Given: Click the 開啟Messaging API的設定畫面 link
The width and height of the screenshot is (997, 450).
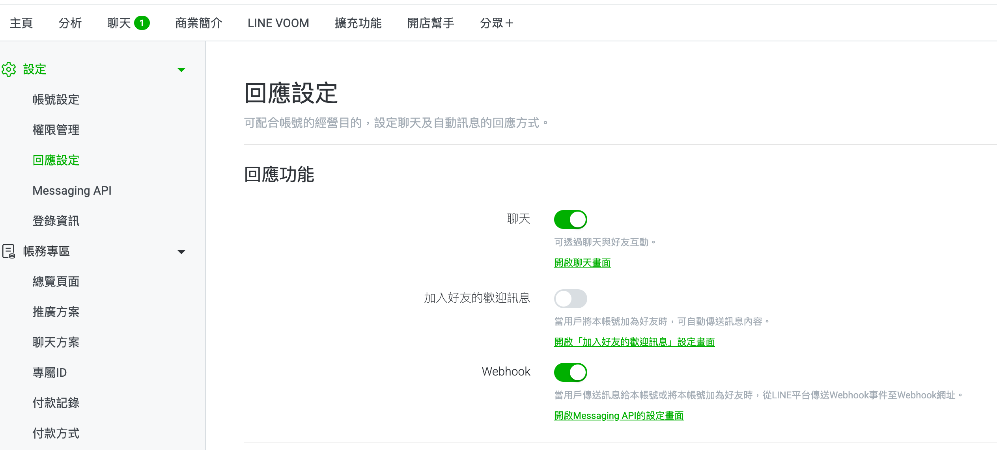Looking at the screenshot, I should tap(618, 416).
